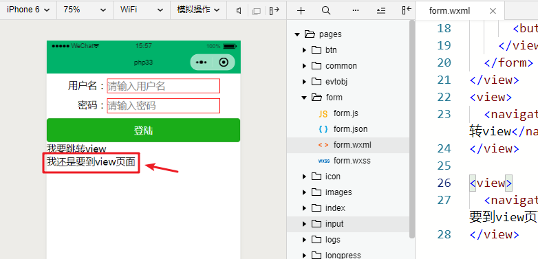Expand the images folder
Viewport: 538px width, 259px height.
tap(304, 192)
